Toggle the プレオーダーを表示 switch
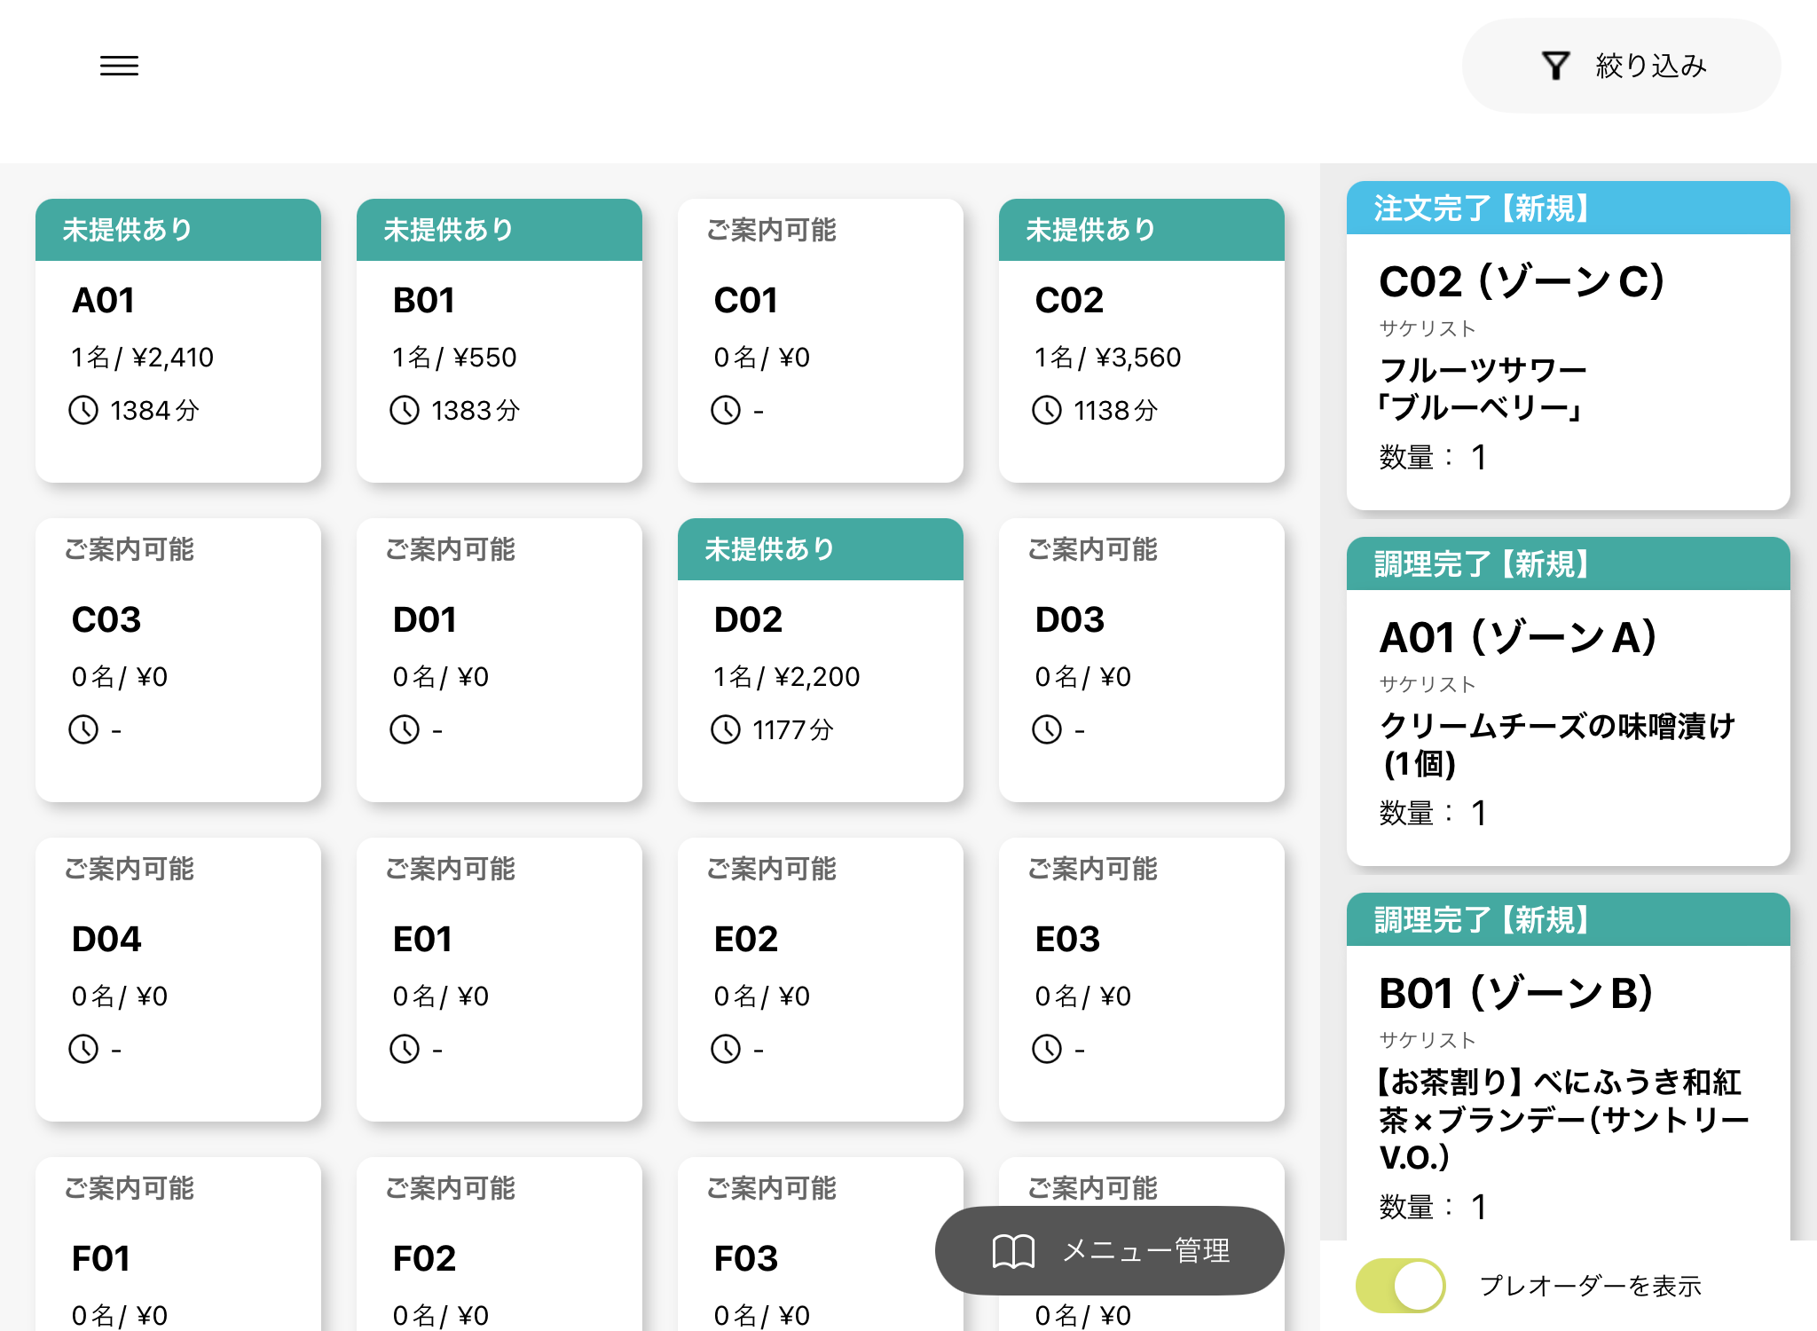The height and width of the screenshot is (1331, 1817). tap(1400, 1285)
